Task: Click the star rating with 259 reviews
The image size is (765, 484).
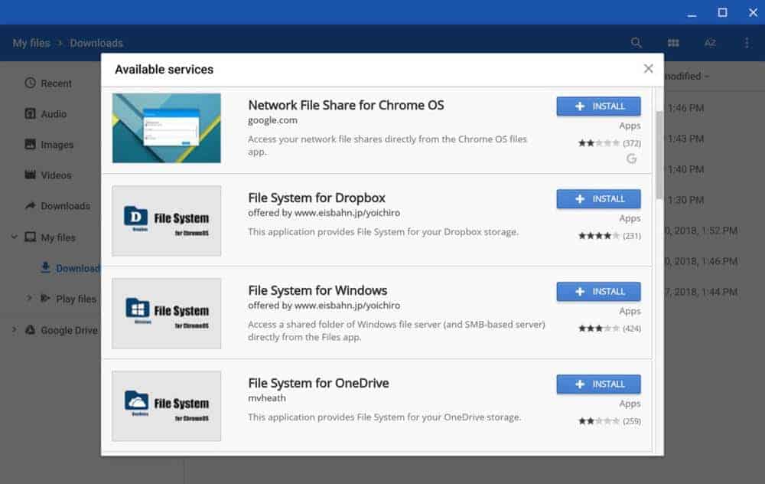Action: coord(599,421)
